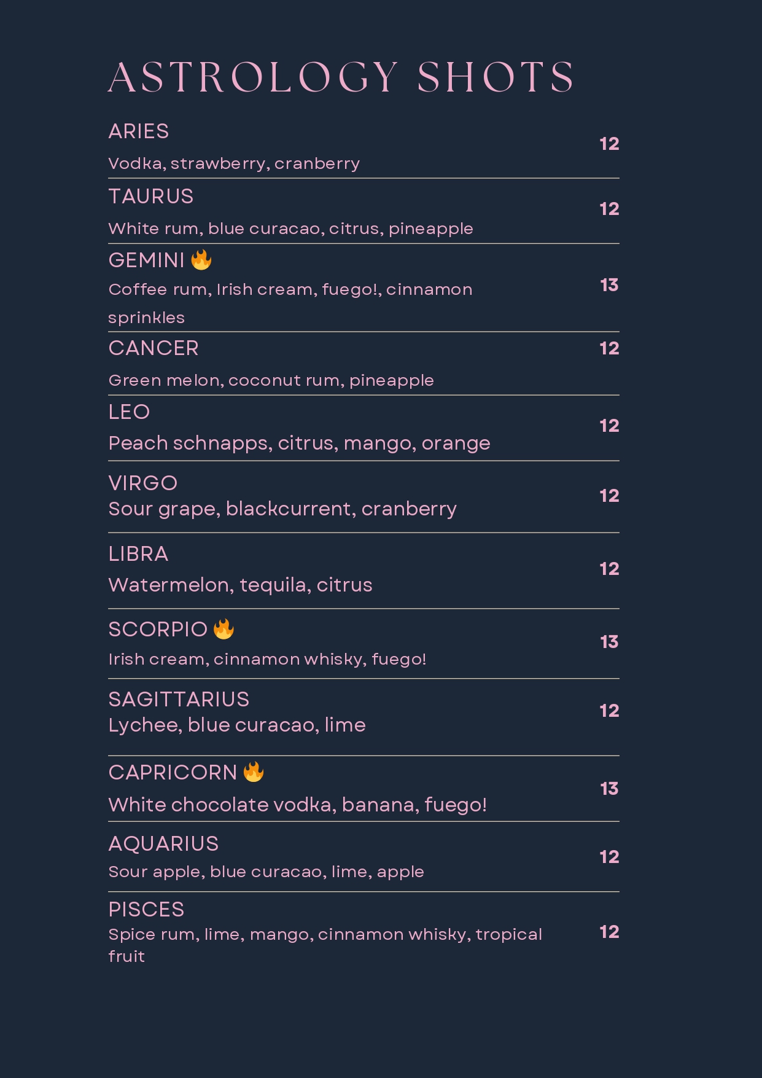Click the Aries price of 12
This screenshot has height=1078, width=762.
pyautogui.click(x=609, y=144)
